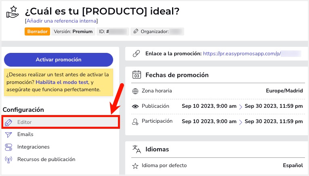The height and width of the screenshot is (176, 309).
Task: Click the arrow between Participación dates
Action: tap(241, 122)
